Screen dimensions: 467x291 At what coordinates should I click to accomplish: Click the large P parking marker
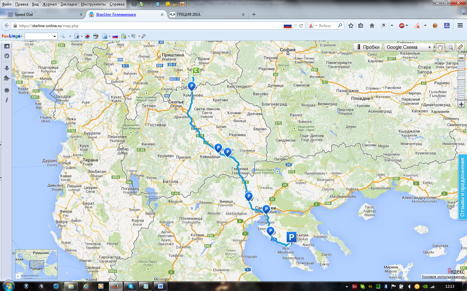coord(291,237)
